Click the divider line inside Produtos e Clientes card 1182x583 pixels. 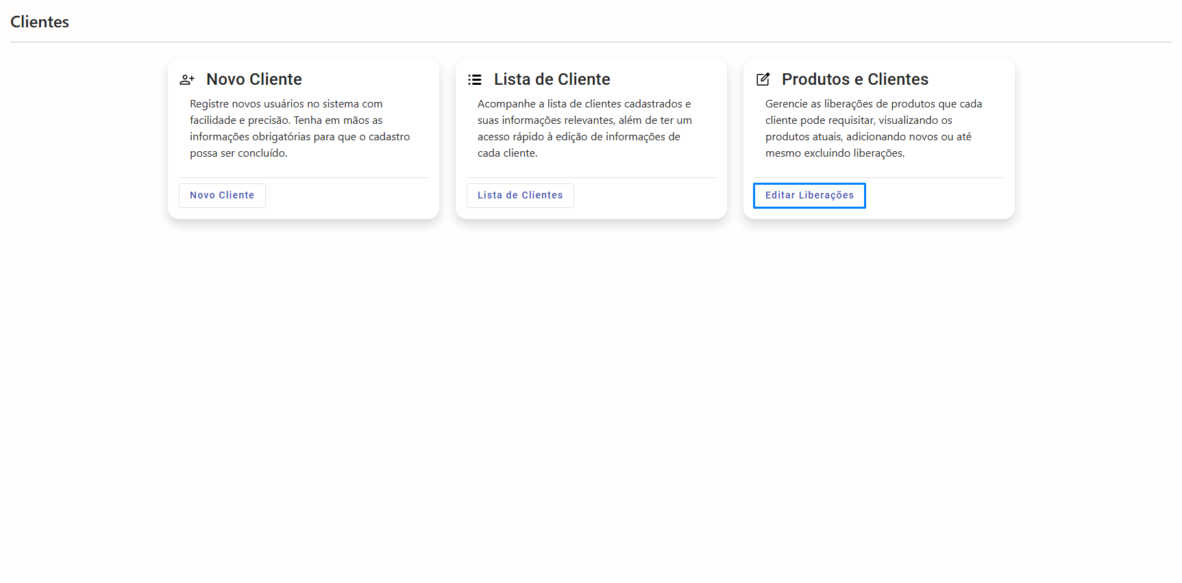[879, 178]
